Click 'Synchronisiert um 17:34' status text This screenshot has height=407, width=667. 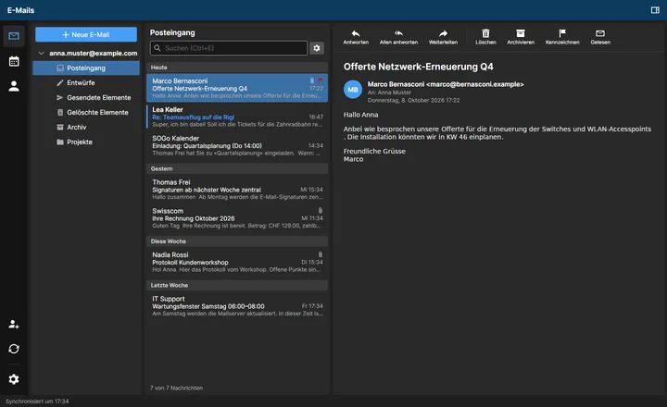[37, 401]
